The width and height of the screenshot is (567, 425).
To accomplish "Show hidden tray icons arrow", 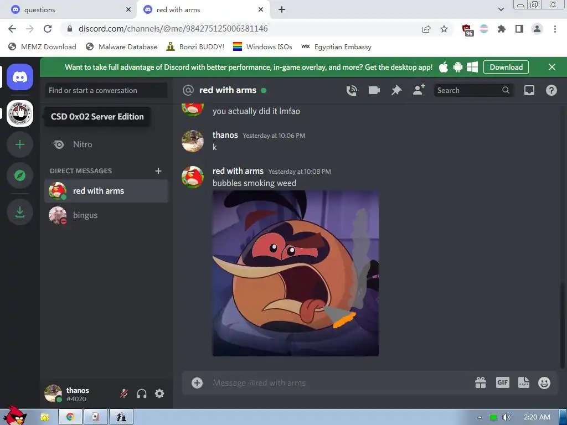I will click(x=480, y=417).
